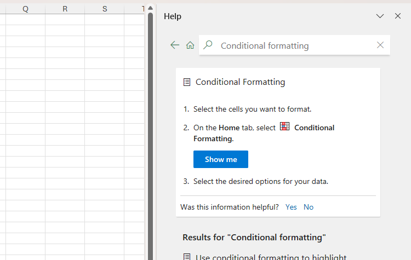411x260 pixels.
Task: Click the Conditional Formatting card title
Action: coord(240,82)
